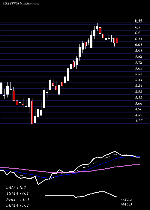Select the 6.3 price axis label
This screenshot has width=150, height=210.
point(137,27)
